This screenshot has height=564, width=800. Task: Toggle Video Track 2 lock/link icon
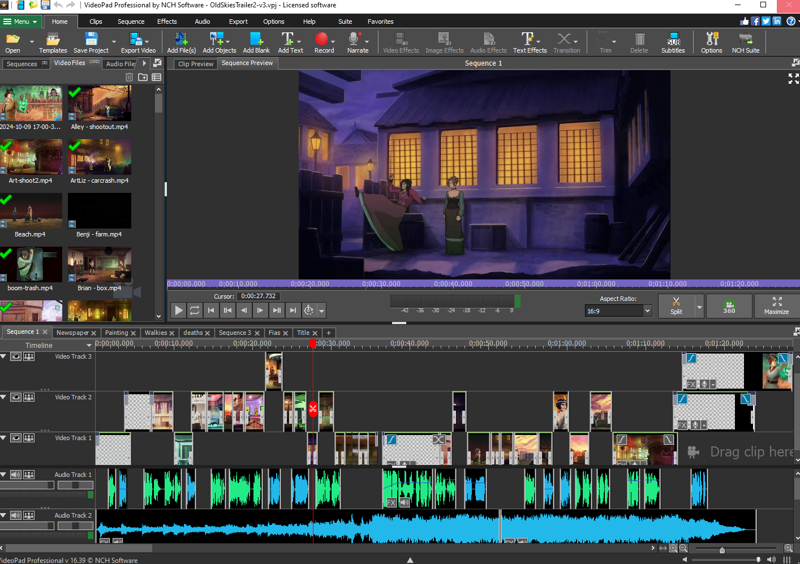tap(29, 397)
